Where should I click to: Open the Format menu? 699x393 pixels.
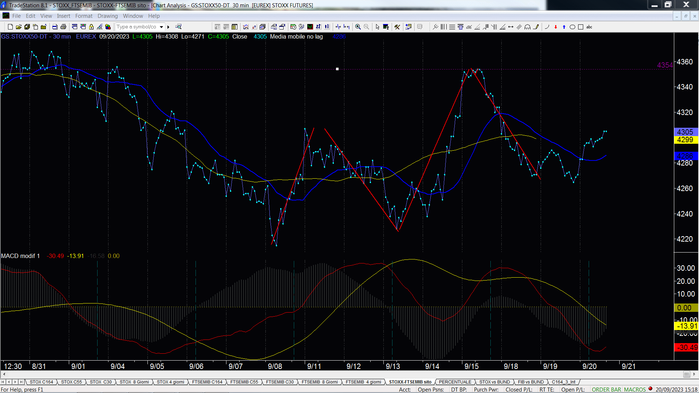tap(84, 16)
